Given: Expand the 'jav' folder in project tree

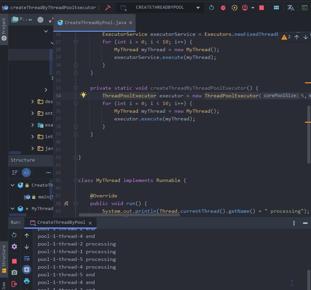Looking at the screenshot, I should [x=32, y=149].
